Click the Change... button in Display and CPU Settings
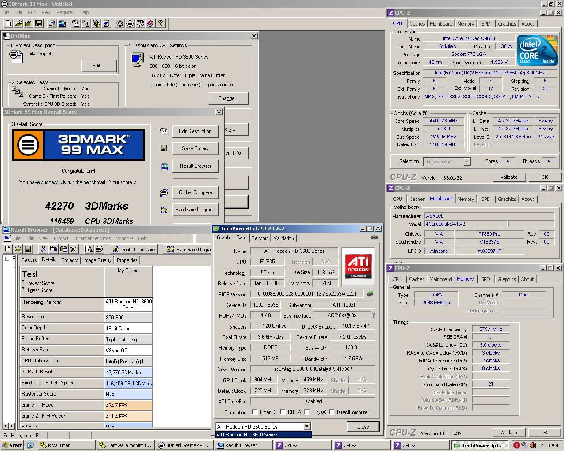 (228, 98)
